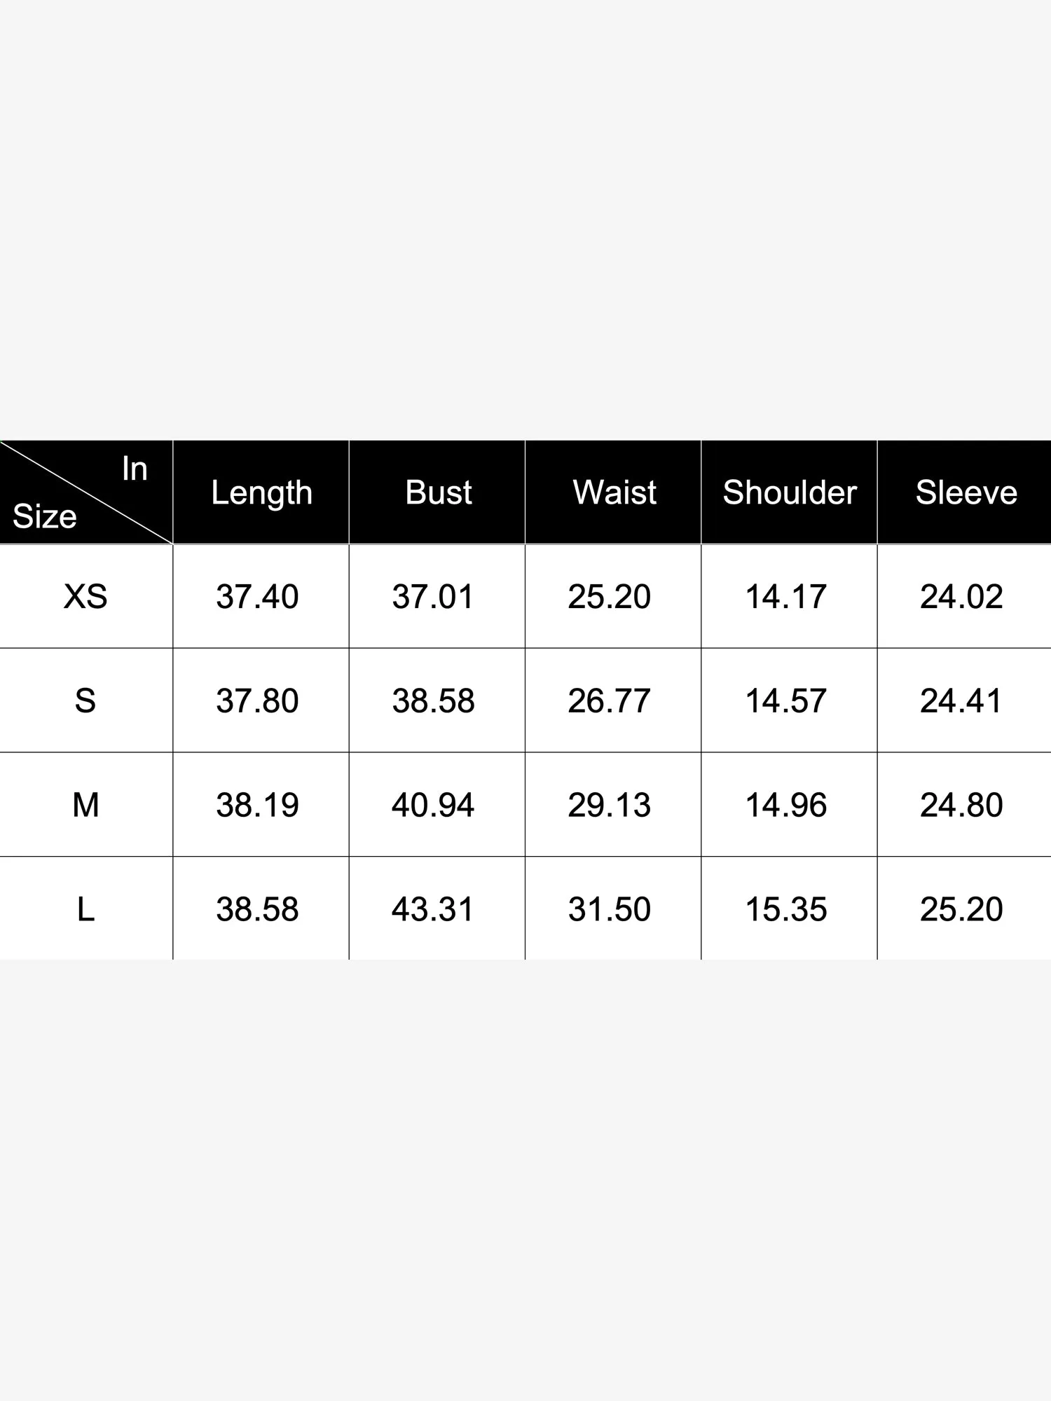Click the Bust column header
This screenshot has width=1051, height=1401.
[x=438, y=492]
